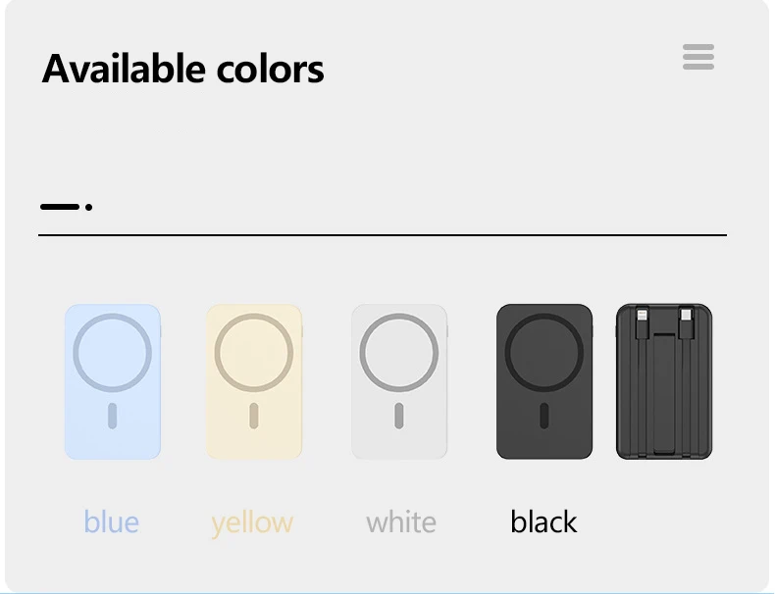Click the oval indicator on blue power bank
The image size is (775, 594).
tap(113, 416)
